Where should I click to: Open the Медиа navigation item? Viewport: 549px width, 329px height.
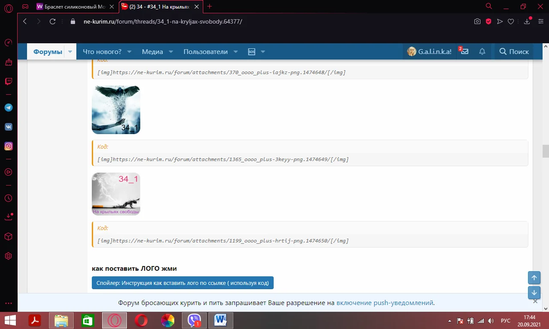point(152,51)
